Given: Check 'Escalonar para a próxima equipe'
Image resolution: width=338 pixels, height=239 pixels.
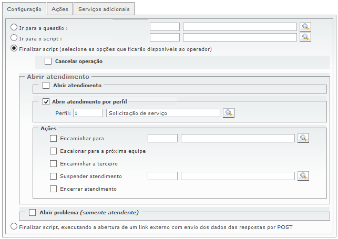Looking at the screenshot, I should pos(53,151).
